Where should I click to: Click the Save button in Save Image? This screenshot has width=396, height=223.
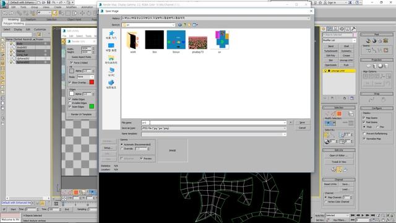[x=302, y=123]
